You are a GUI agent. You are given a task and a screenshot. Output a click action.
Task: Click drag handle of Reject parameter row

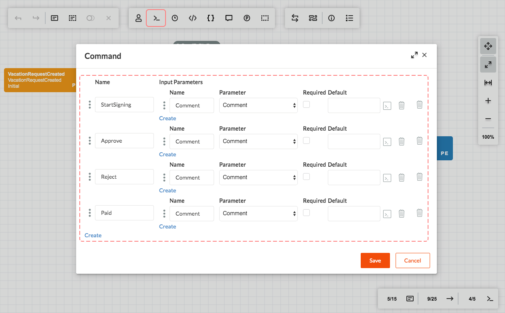pyautogui.click(x=164, y=178)
